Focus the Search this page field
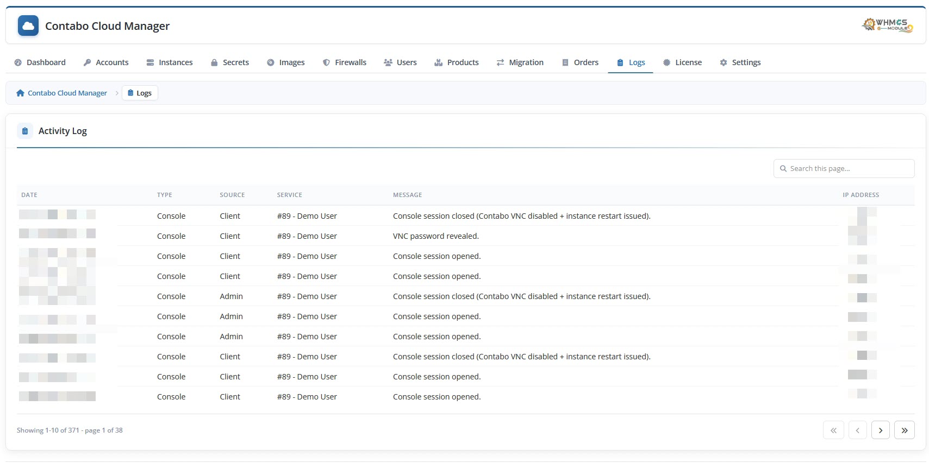The width and height of the screenshot is (929, 463). (x=844, y=168)
